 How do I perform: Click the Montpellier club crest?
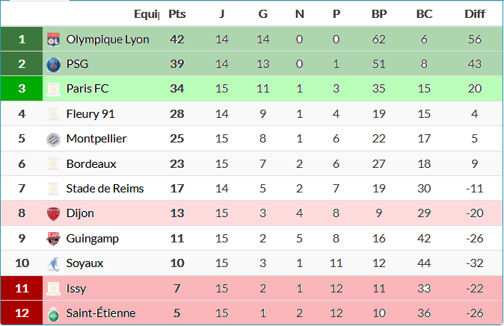pos(53,139)
